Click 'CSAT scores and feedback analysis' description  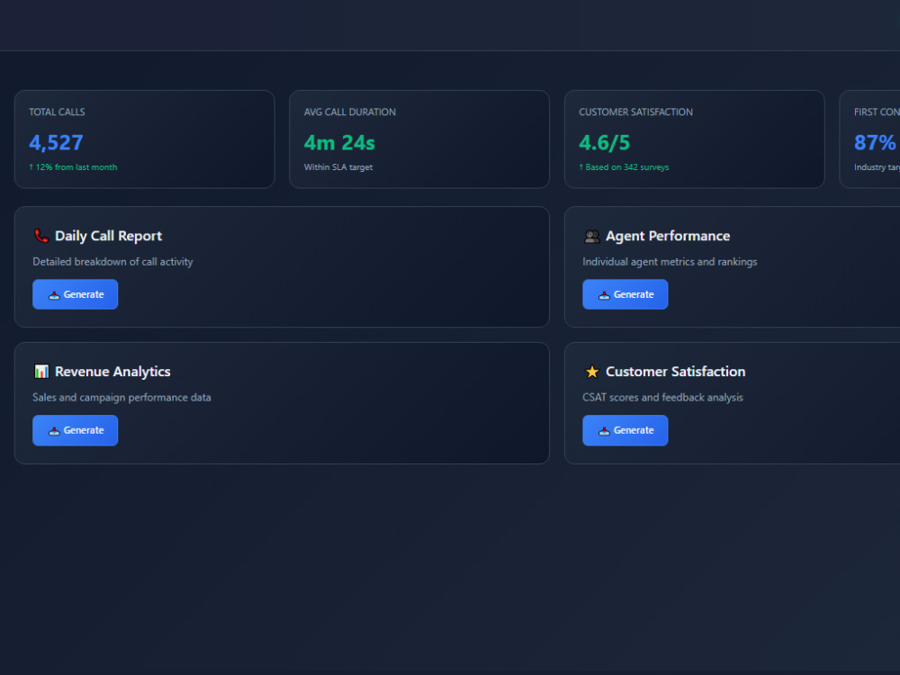pyautogui.click(x=663, y=397)
